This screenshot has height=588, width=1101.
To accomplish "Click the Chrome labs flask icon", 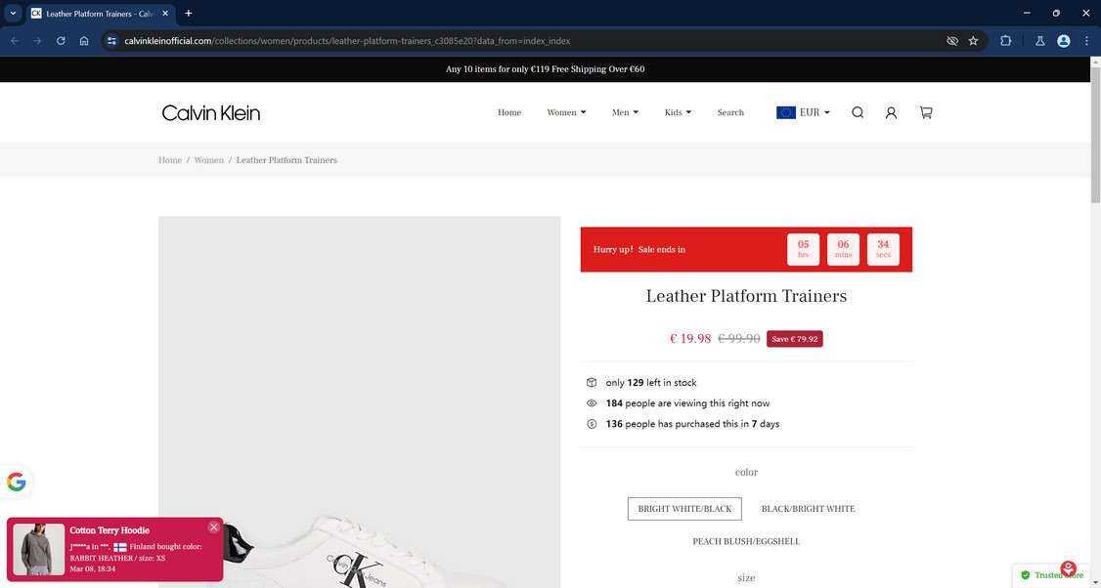I will 1040,41.
